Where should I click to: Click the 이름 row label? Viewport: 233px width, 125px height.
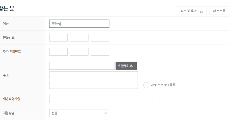[x=6, y=24]
